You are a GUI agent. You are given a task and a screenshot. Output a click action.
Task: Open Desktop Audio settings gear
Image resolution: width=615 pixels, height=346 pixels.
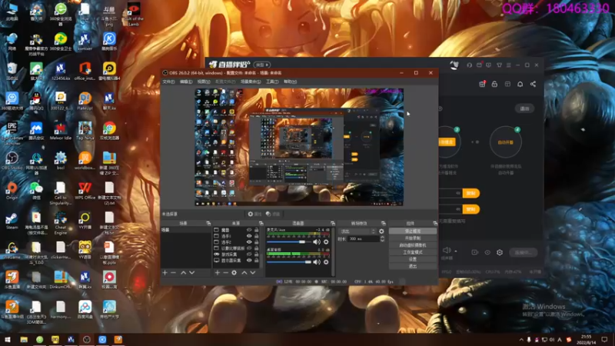(326, 261)
